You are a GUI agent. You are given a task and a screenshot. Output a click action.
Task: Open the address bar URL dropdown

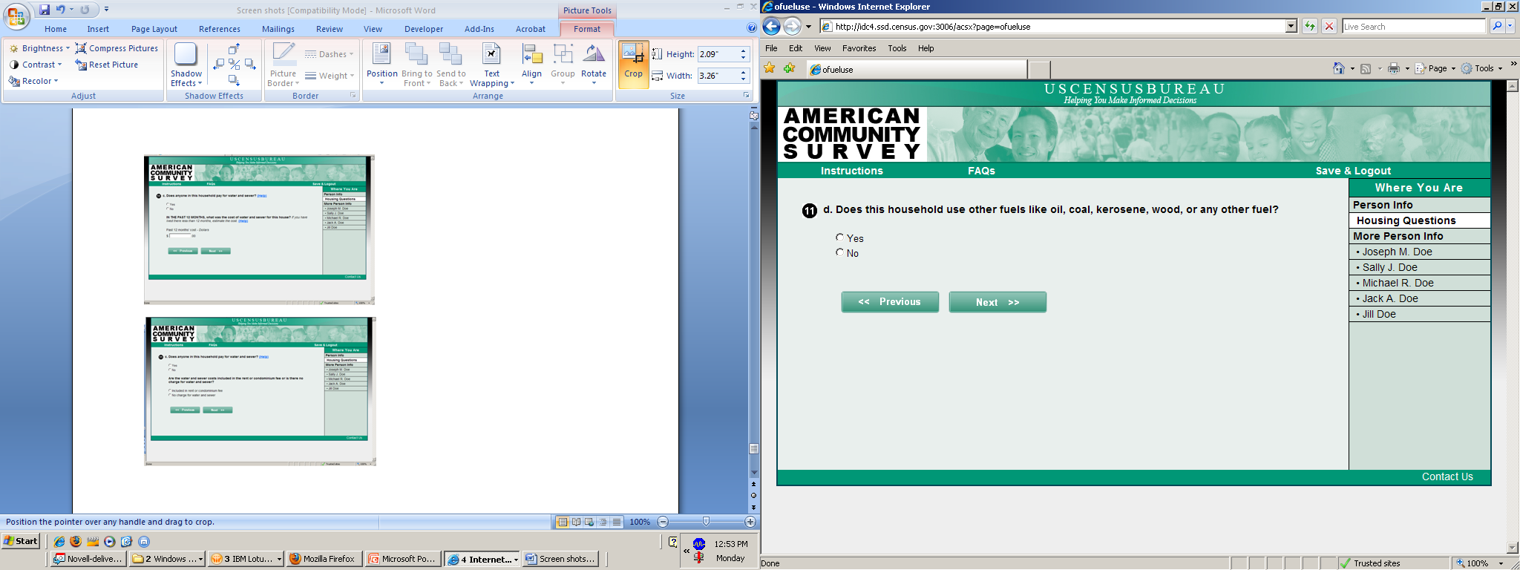tap(1291, 27)
